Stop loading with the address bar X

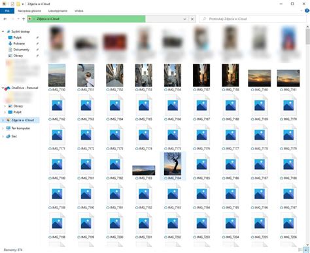[x=192, y=19]
